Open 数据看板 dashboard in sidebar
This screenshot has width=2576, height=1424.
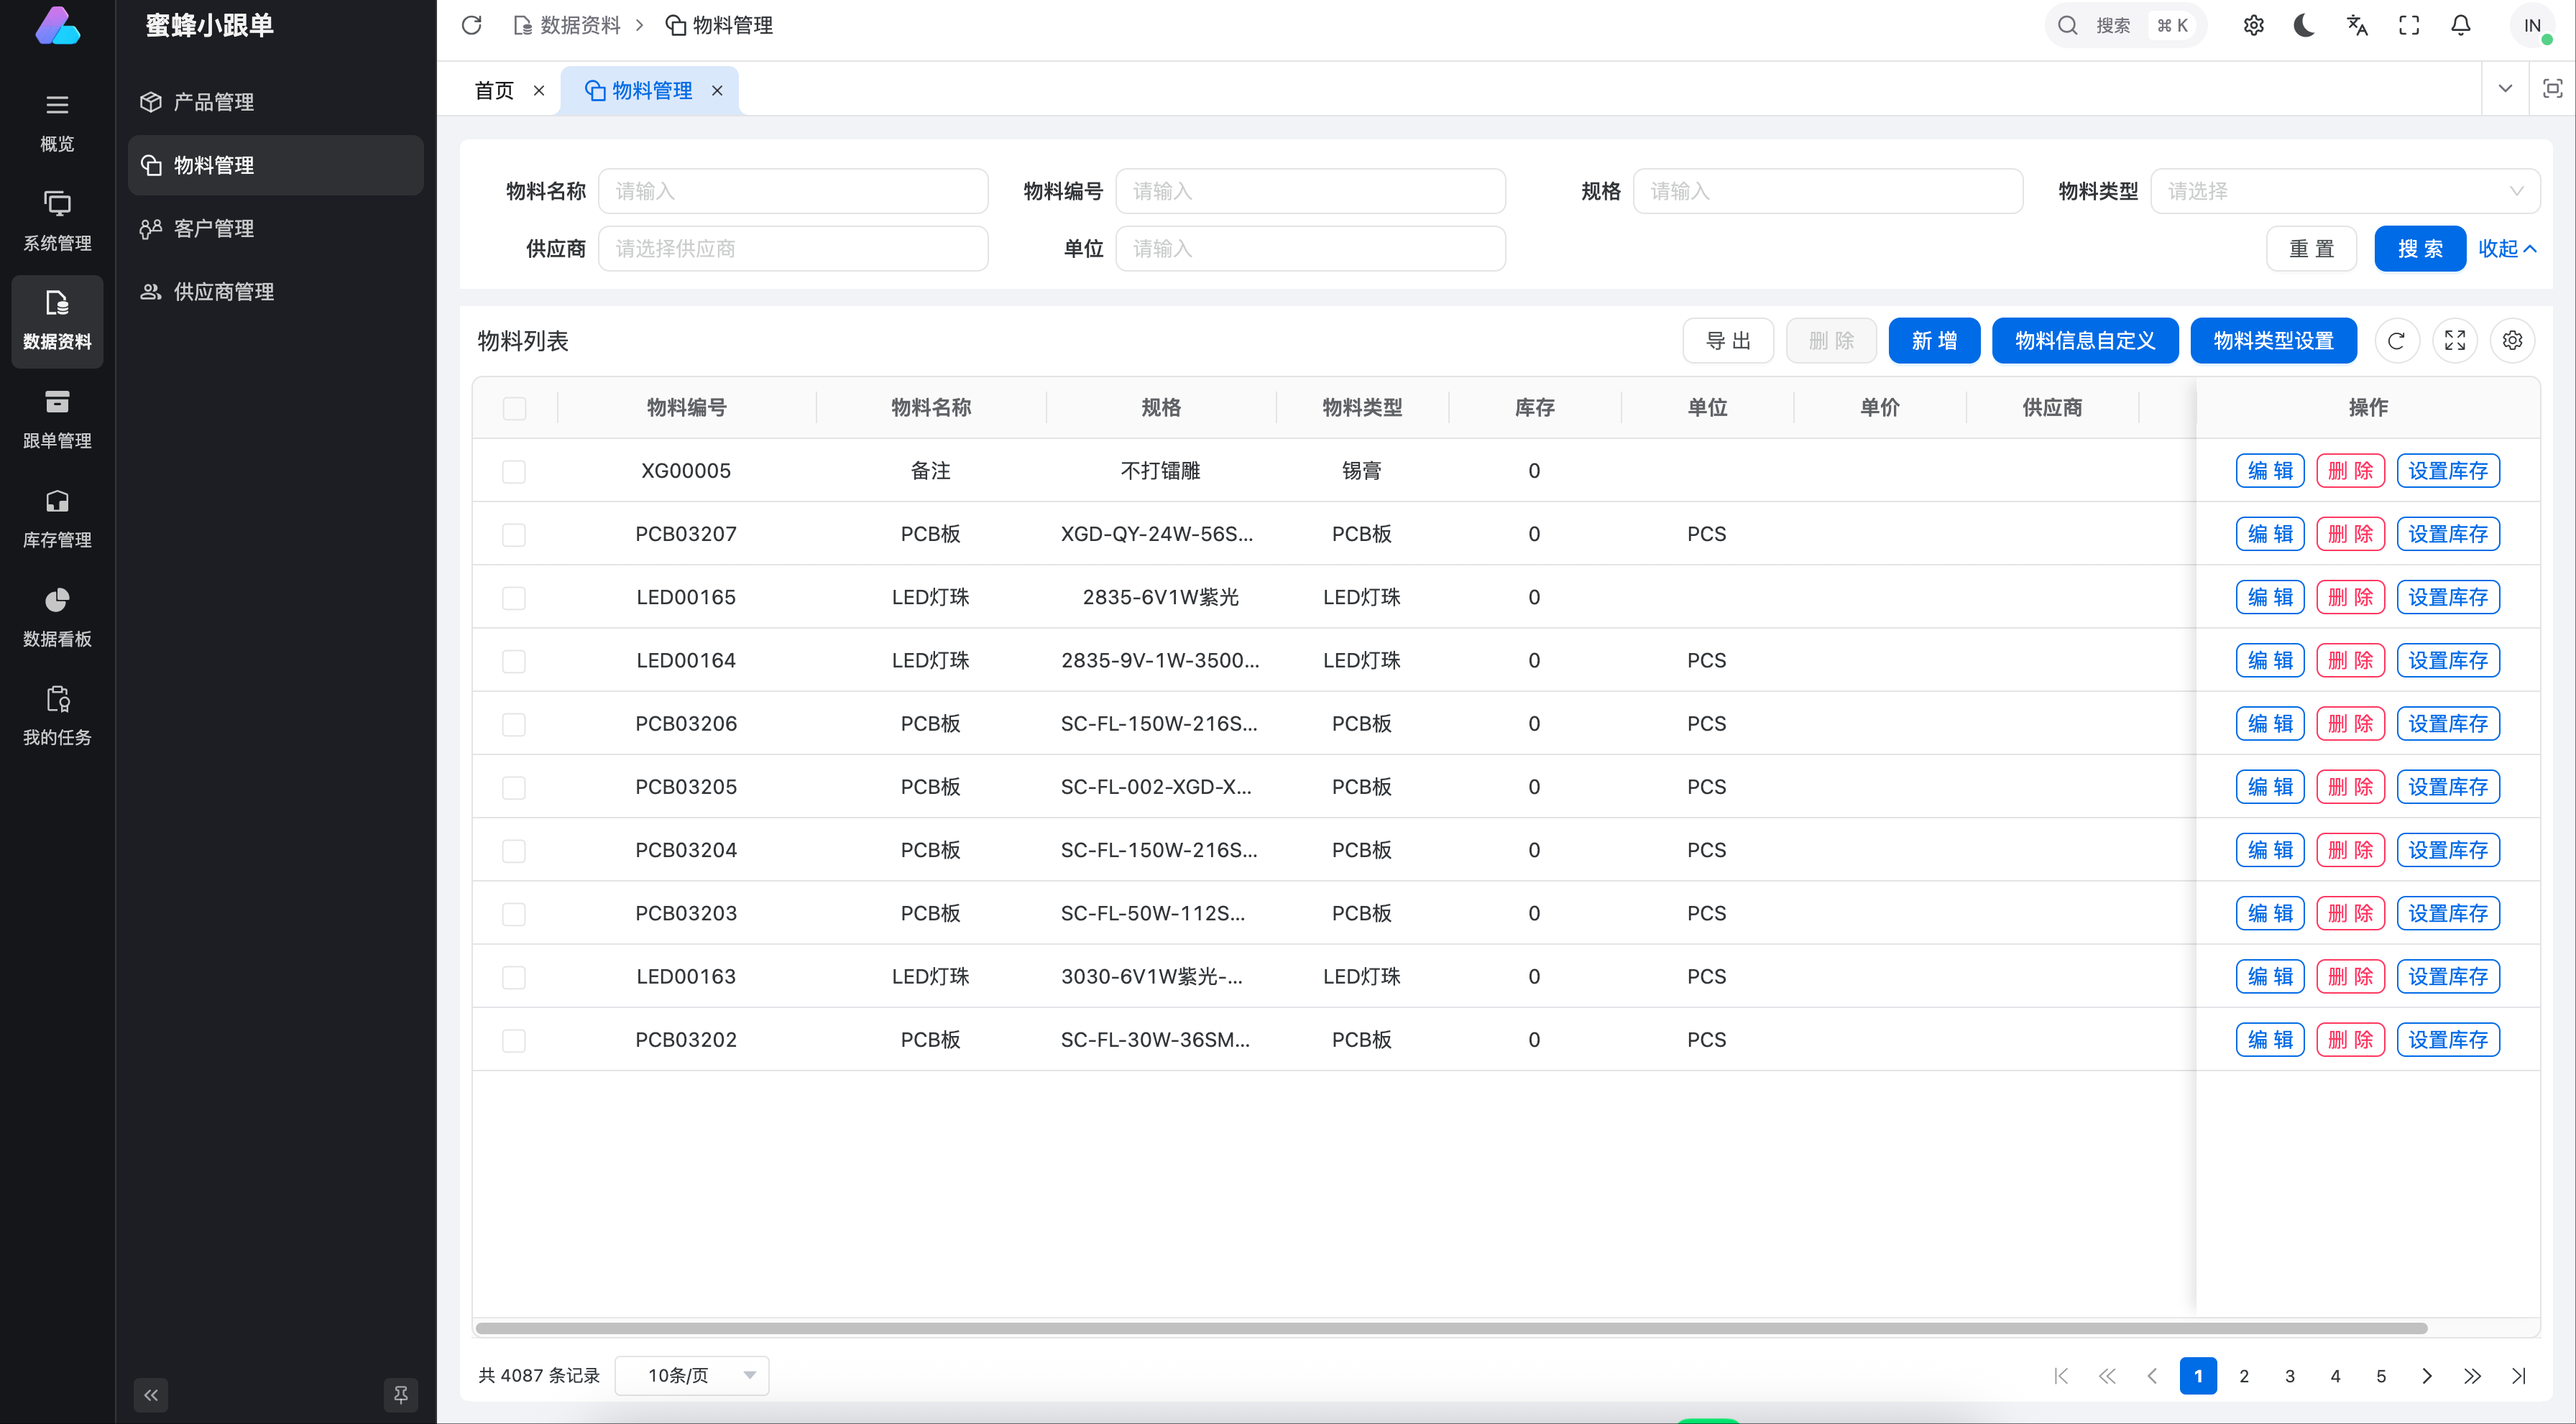click(57, 616)
